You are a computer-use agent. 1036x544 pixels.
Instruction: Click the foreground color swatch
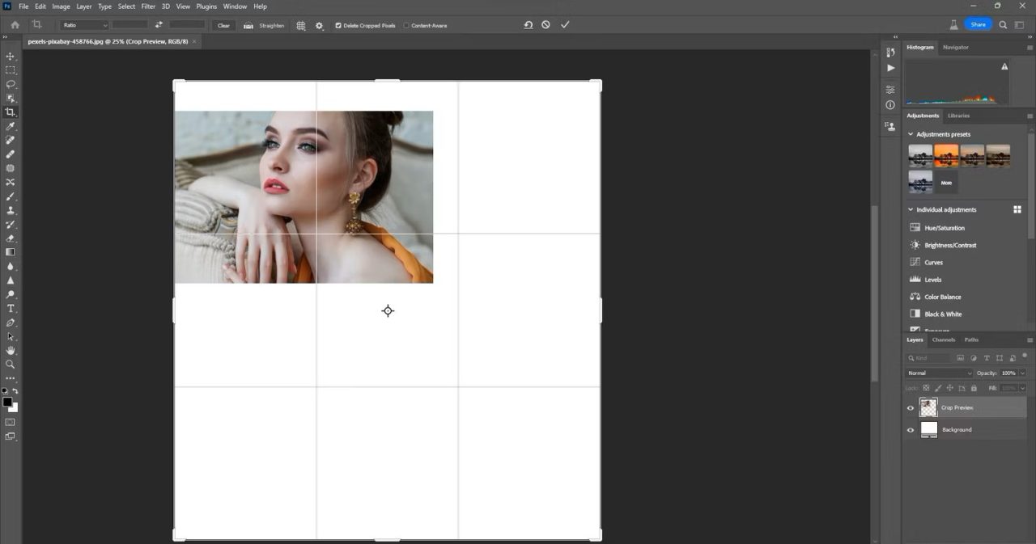[x=7, y=402]
